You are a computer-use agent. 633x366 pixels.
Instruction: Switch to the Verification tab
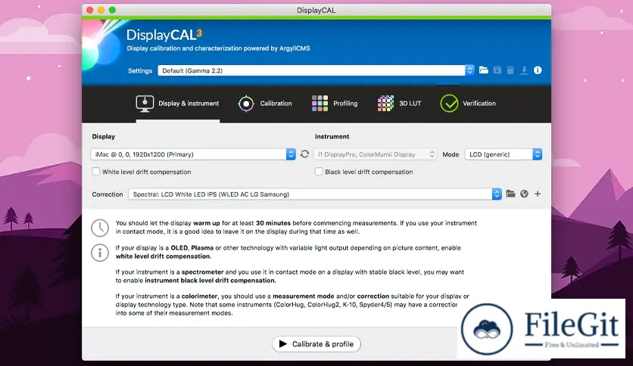tap(468, 104)
